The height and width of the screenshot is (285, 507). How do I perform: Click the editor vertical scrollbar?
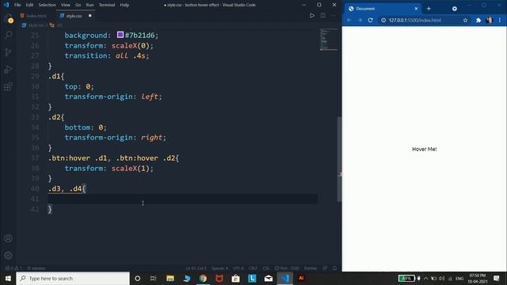(339, 159)
